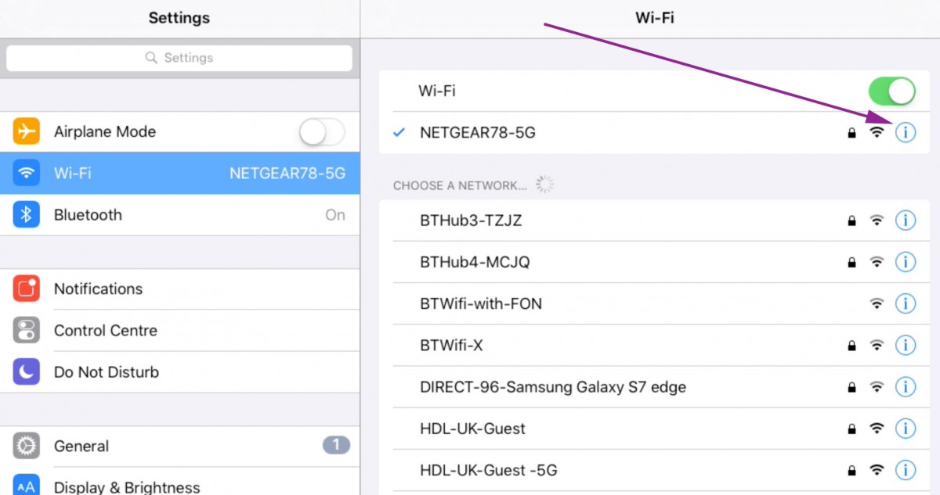Open Control Centre settings

[x=180, y=331]
